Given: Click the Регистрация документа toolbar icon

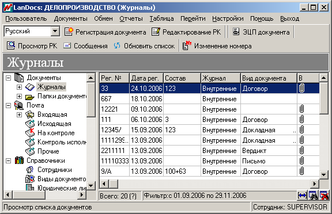Looking at the screenshot, I should (x=69, y=32).
